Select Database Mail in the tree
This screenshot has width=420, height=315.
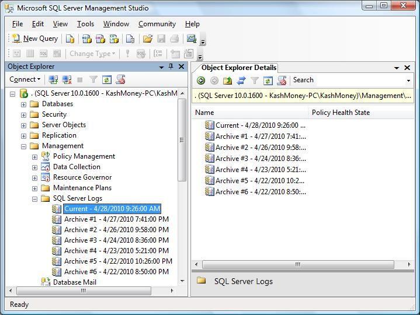tap(74, 282)
